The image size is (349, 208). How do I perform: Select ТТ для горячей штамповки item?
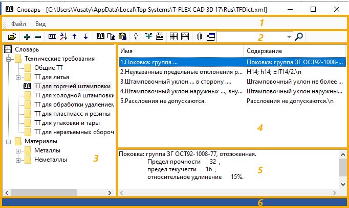[72, 86]
